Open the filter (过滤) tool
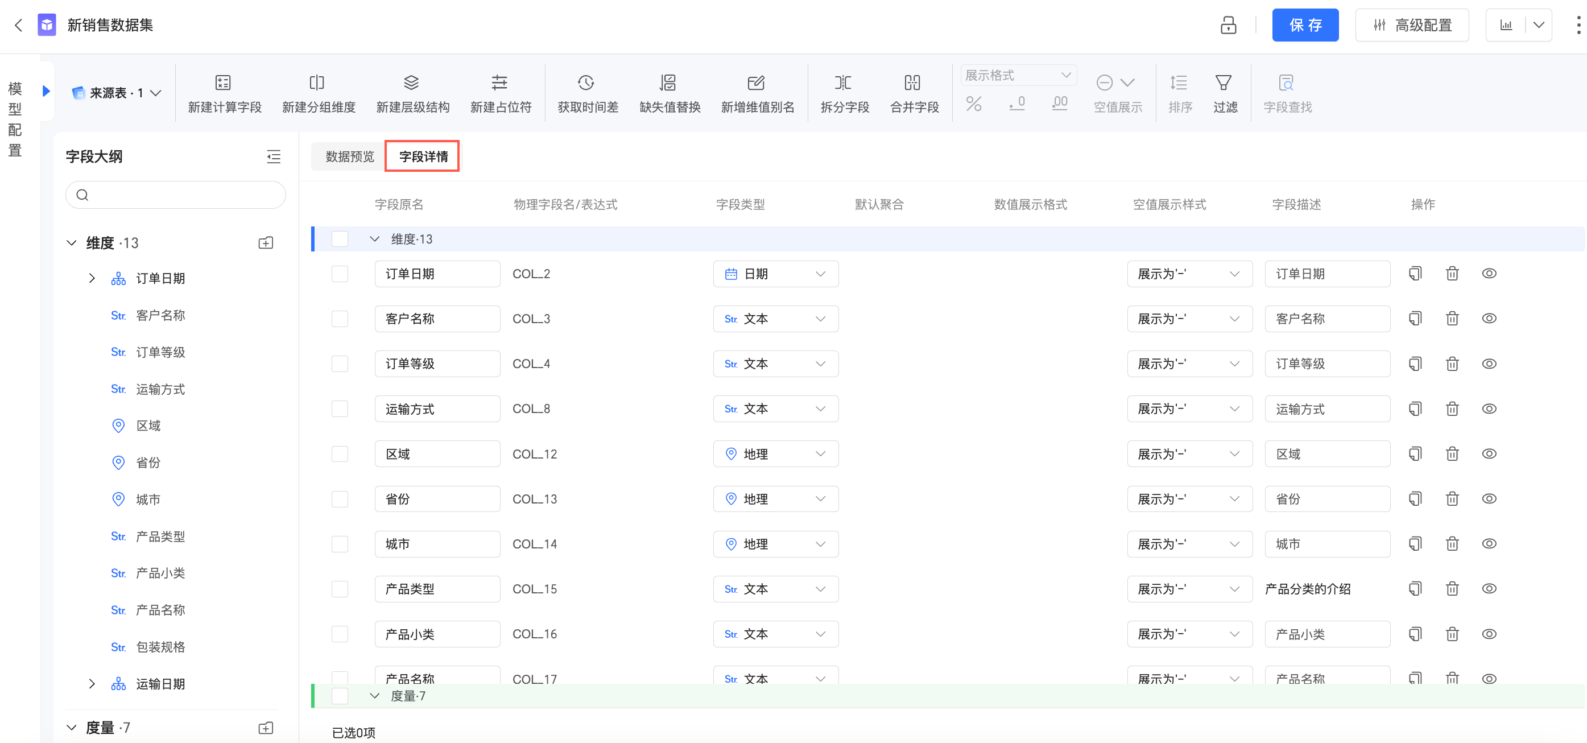This screenshot has height=743, width=1587. coord(1225,93)
